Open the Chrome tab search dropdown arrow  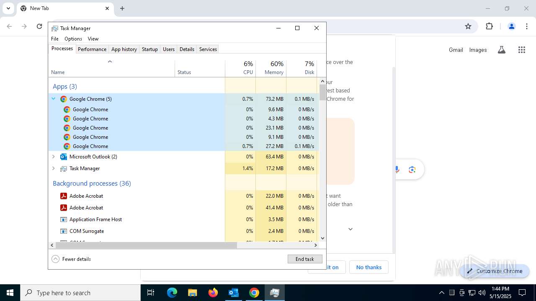coord(8,8)
